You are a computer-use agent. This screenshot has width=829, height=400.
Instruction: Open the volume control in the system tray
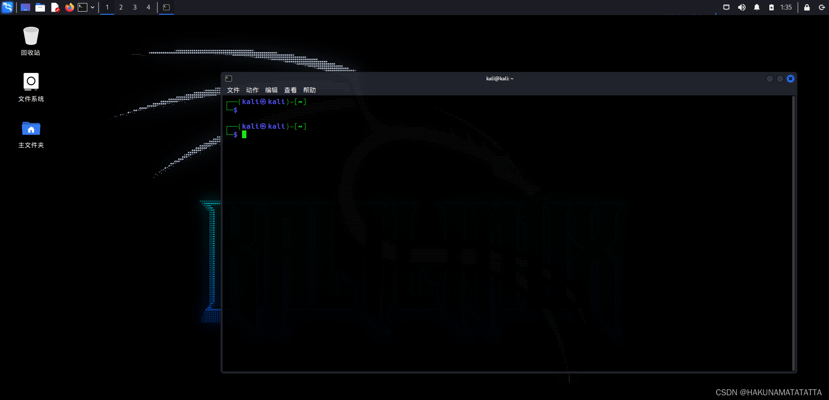coord(742,7)
